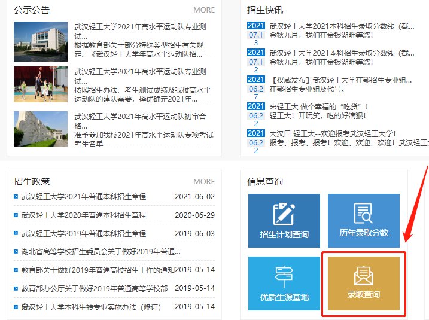
Task: Open 历年录取分数 tile with search document icon
Action: click(364, 221)
